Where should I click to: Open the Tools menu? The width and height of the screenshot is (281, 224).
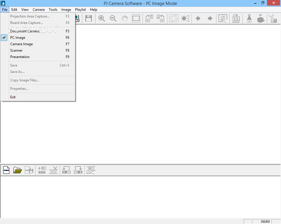[53, 10]
